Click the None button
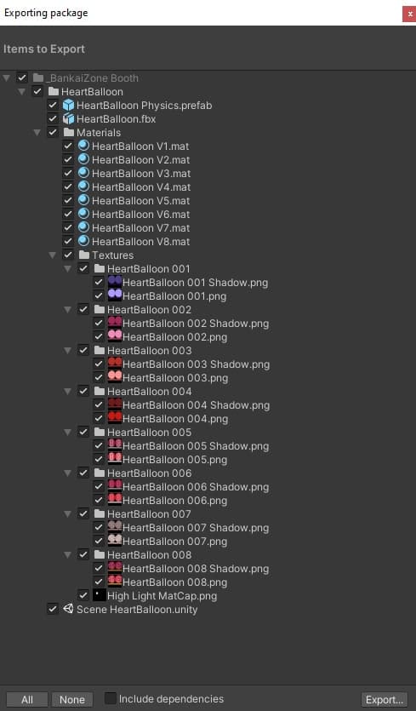The width and height of the screenshot is (416, 711). point(72,699)
